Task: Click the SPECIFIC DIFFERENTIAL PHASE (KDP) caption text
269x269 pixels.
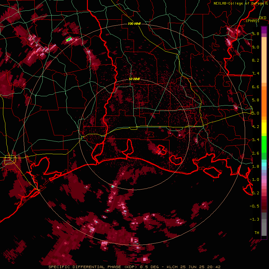Action: (x=94, y=267)
